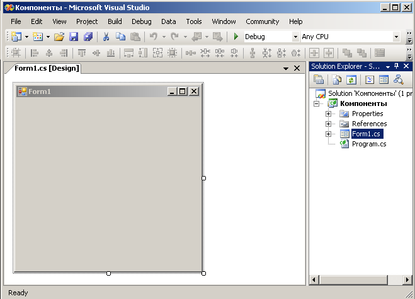The width and height of the screenshot is (415, 299).
Task: Click the Center Vertically layout icon
Action: point(329,53)
